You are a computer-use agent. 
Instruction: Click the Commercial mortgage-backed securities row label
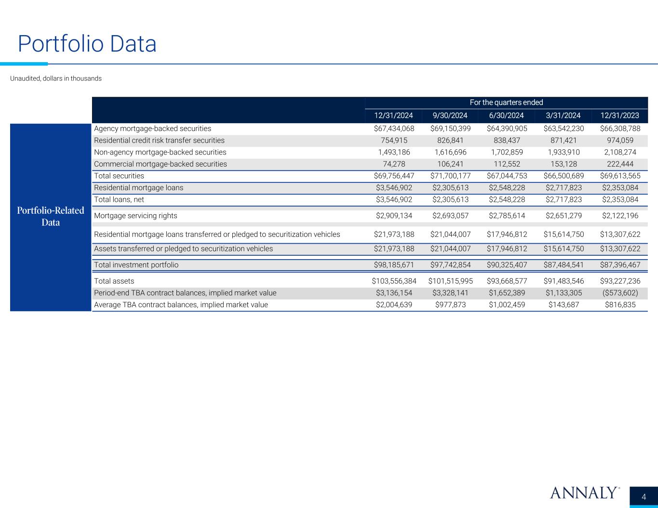160,164
